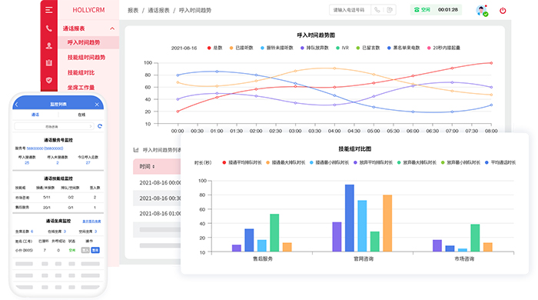Screen dimensions: 538x300
Task: Click the gray action button in agent row
Action: (85, 250)
